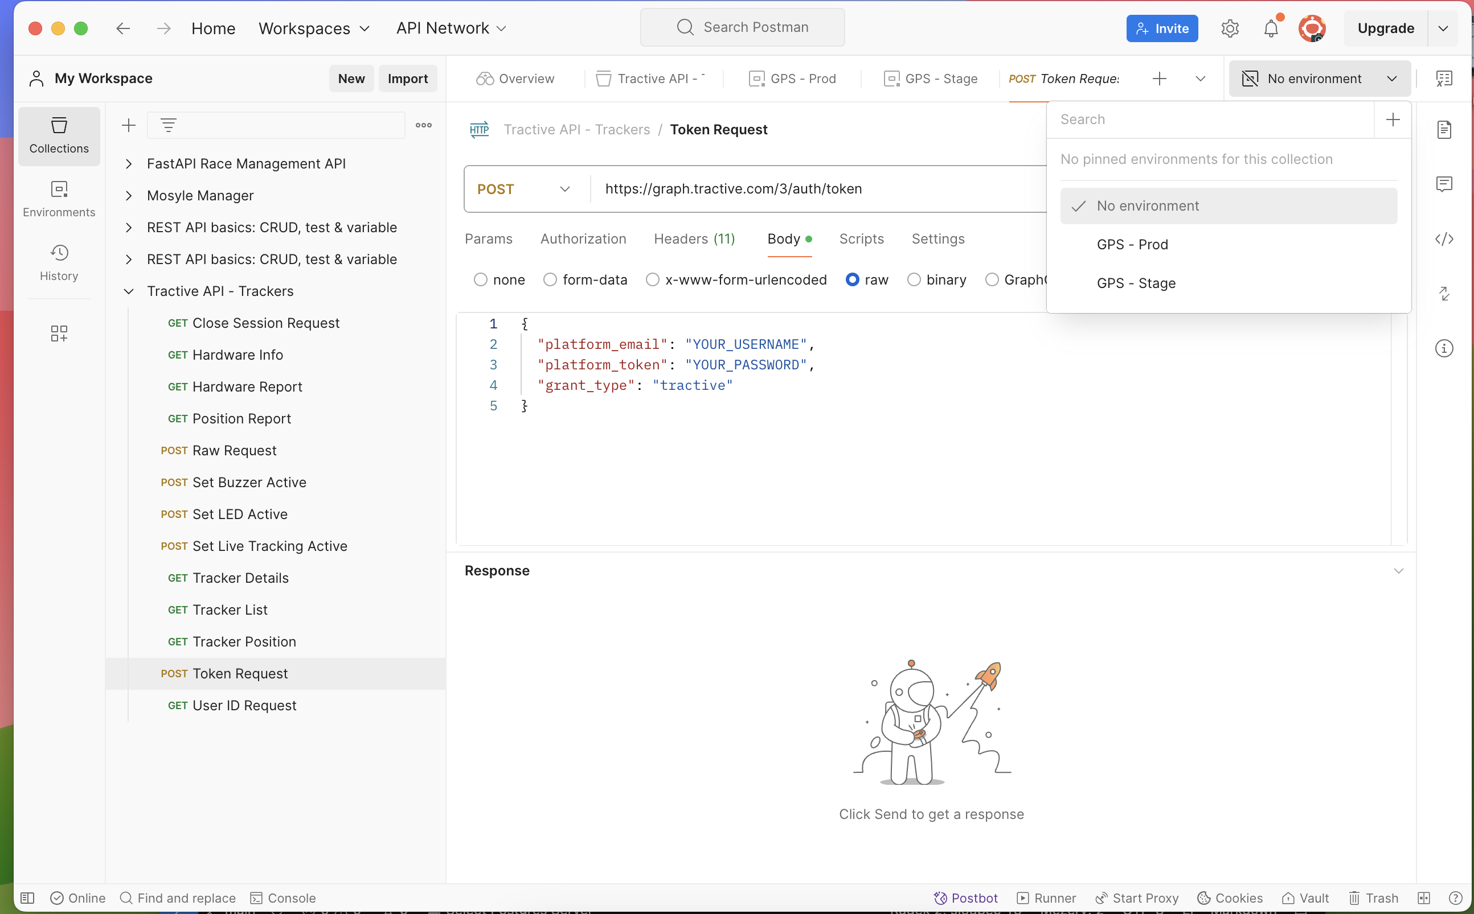Choose GPS - Stage environment from list
This screenshot has height=914, width=1474.
coord(1136,283)
